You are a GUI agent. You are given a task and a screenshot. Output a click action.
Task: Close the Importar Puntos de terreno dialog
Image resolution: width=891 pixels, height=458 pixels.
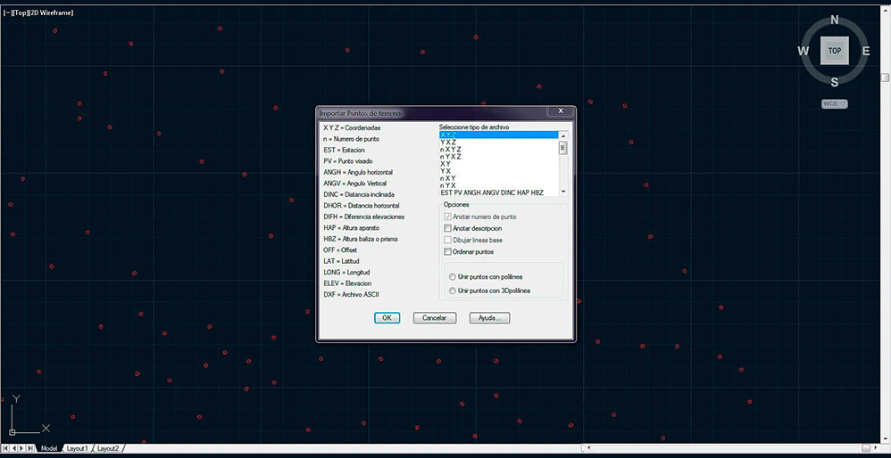point(560,111)
